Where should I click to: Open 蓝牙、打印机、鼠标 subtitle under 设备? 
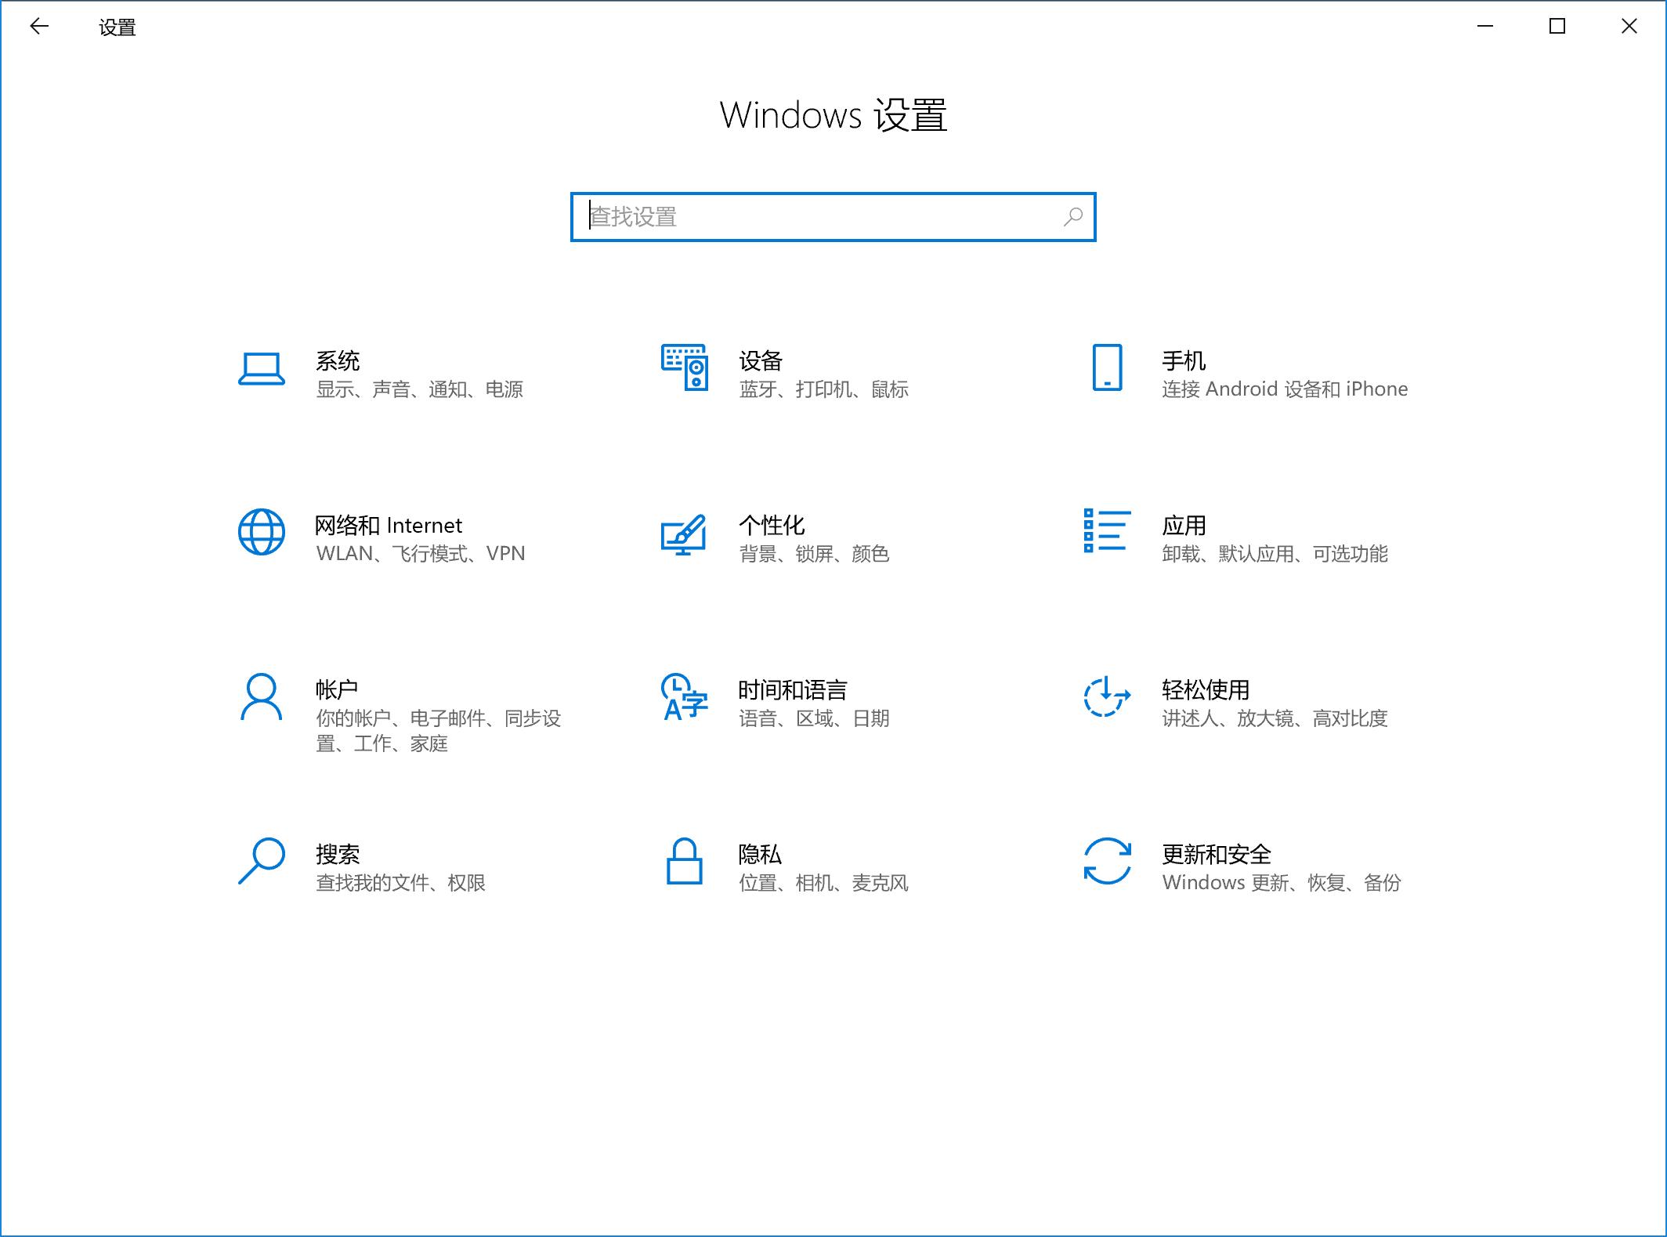click(823, 389)
